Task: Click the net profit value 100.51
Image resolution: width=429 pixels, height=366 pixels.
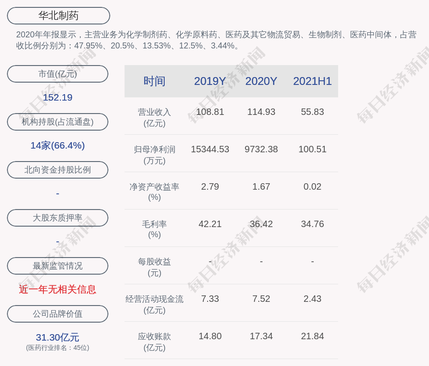Action: [x=312, y=149]
